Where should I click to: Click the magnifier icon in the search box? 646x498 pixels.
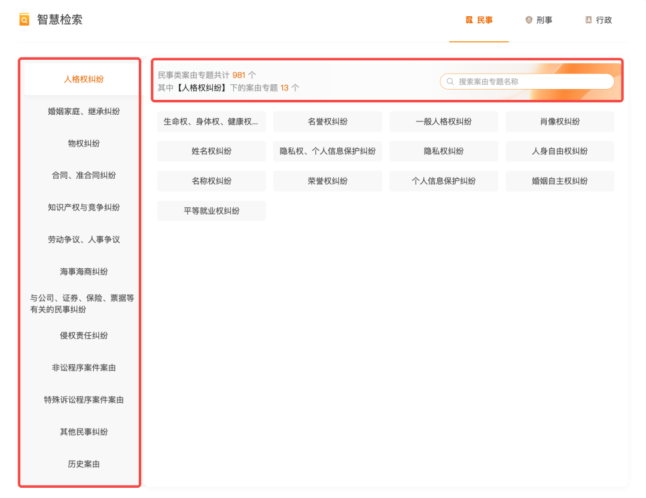tap(449, 81)
